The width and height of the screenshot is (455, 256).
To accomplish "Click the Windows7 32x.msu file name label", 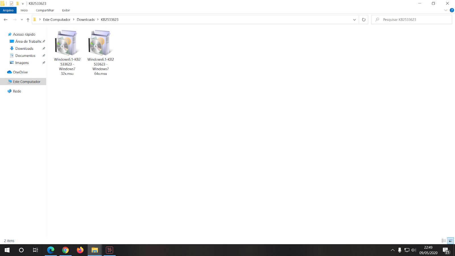I will pyautogui.click(x=67, y=67).
